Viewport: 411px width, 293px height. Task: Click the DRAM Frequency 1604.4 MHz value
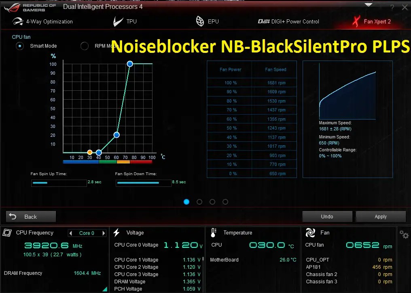click(87, 273)
